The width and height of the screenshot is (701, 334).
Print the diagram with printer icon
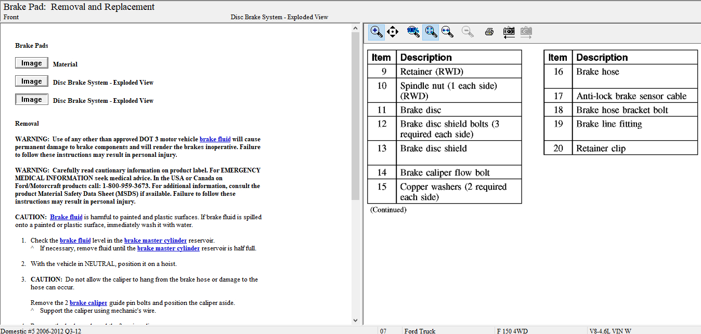point(489,32)
